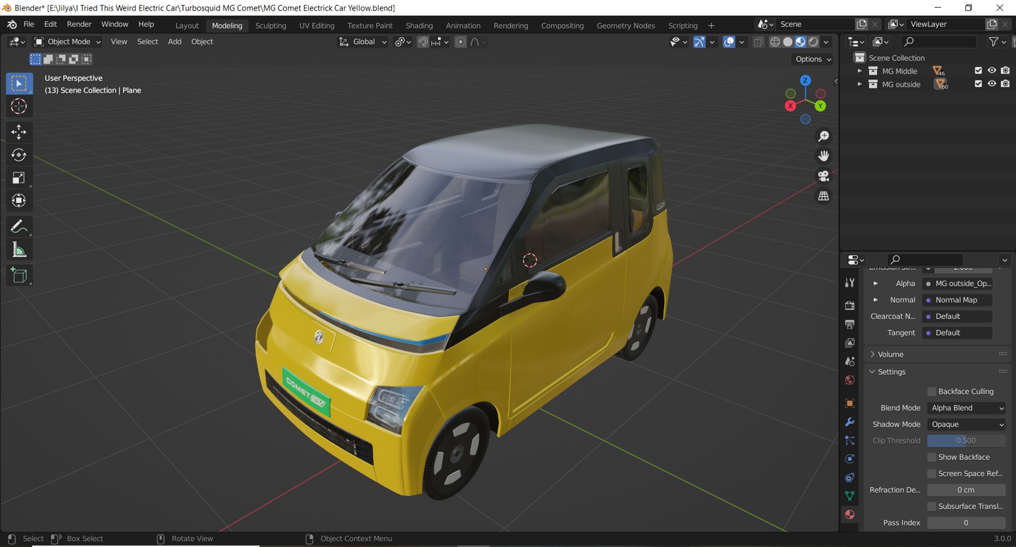Open the Scene properties tab
Screen dimensions: 1016x547
(850, 362)
